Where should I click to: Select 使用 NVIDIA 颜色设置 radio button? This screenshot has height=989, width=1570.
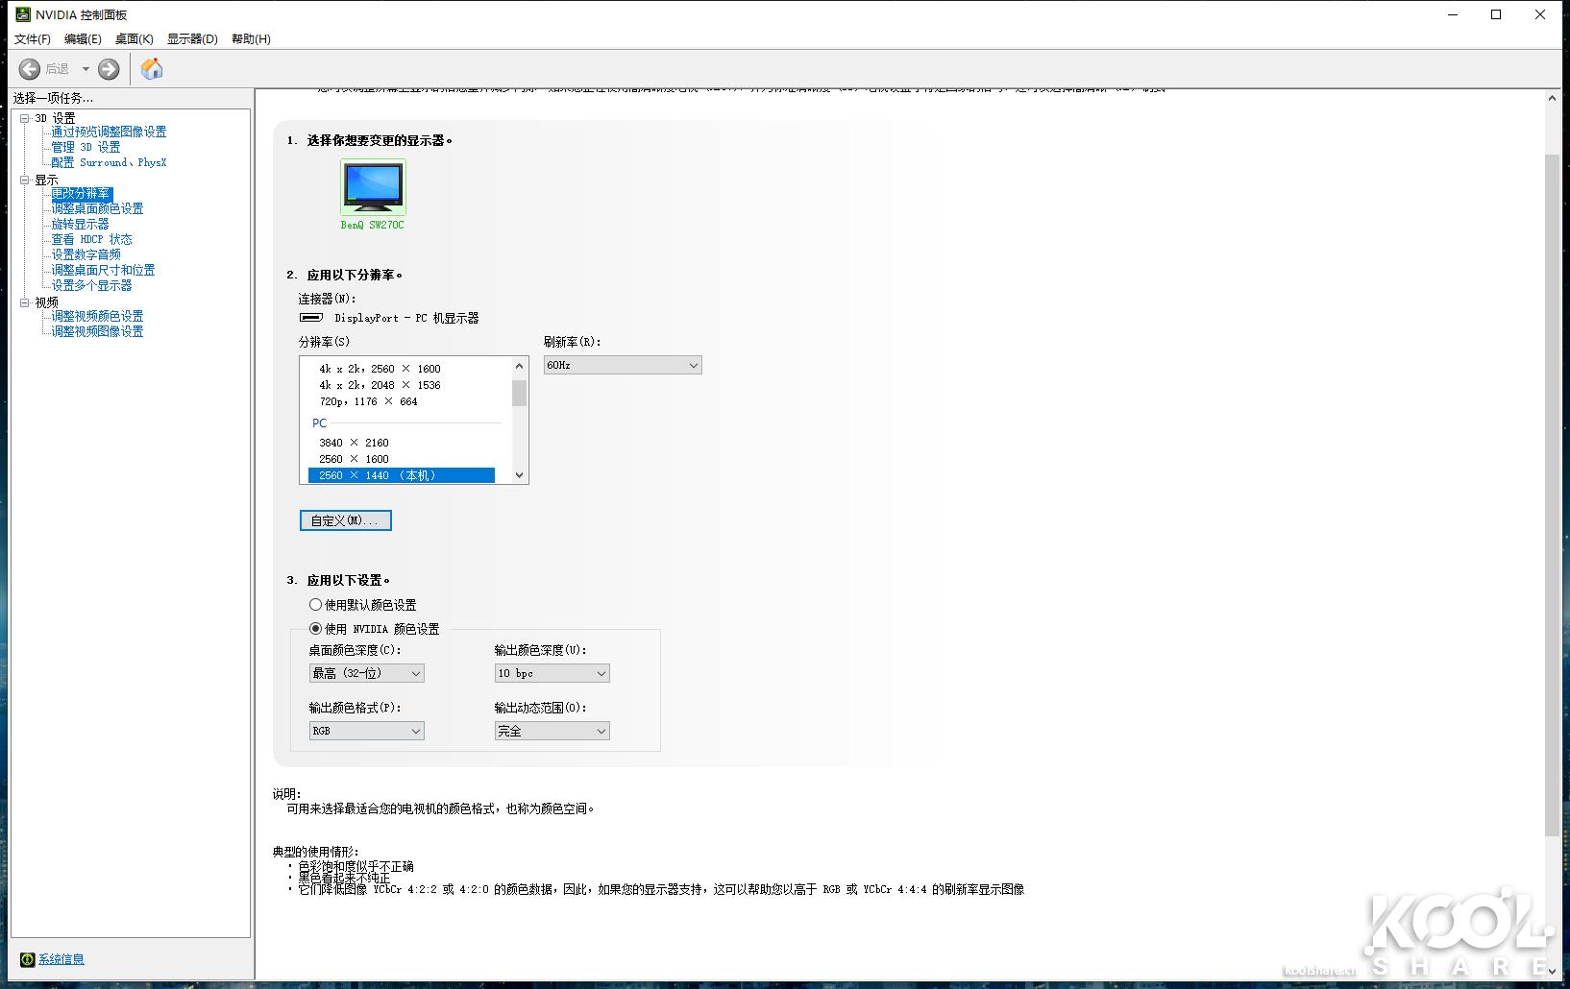point(315,629)
